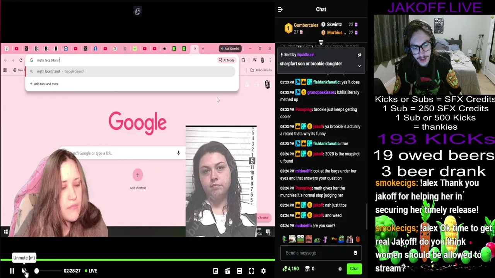Viewport: 495px width, 278px height.
Task: Close the active browser tab
Action: [195, 49]
